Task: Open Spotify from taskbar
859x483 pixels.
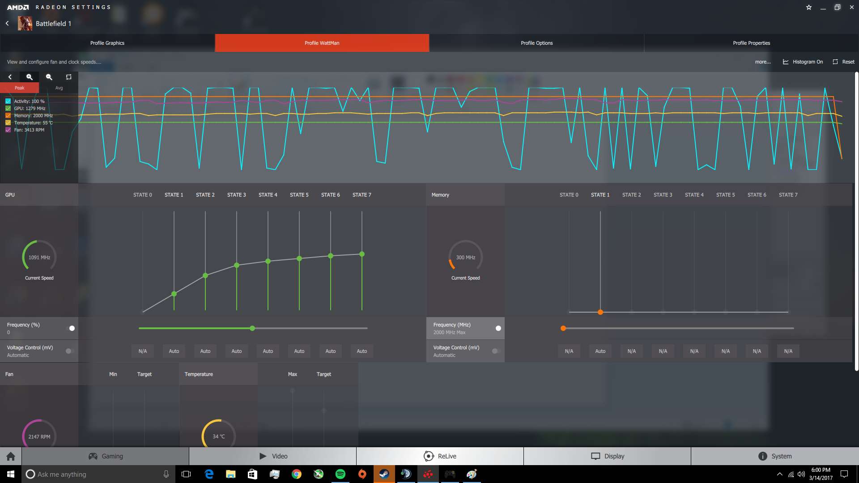Action: click(340, 474)
